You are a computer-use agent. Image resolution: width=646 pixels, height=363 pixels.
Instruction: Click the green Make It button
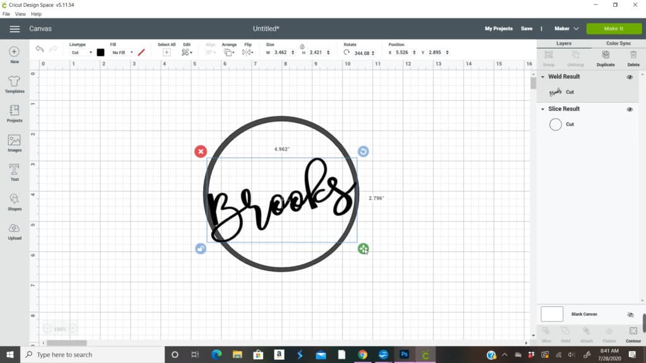614,28
